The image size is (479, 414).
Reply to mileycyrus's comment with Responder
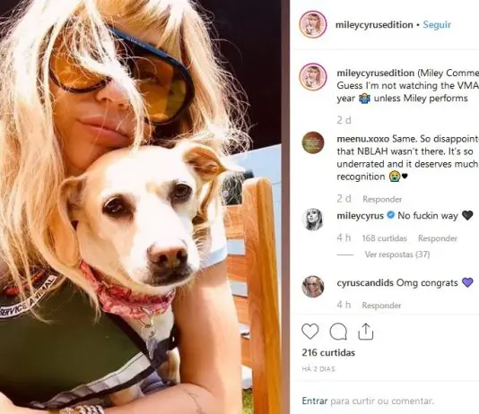[438, 238]
